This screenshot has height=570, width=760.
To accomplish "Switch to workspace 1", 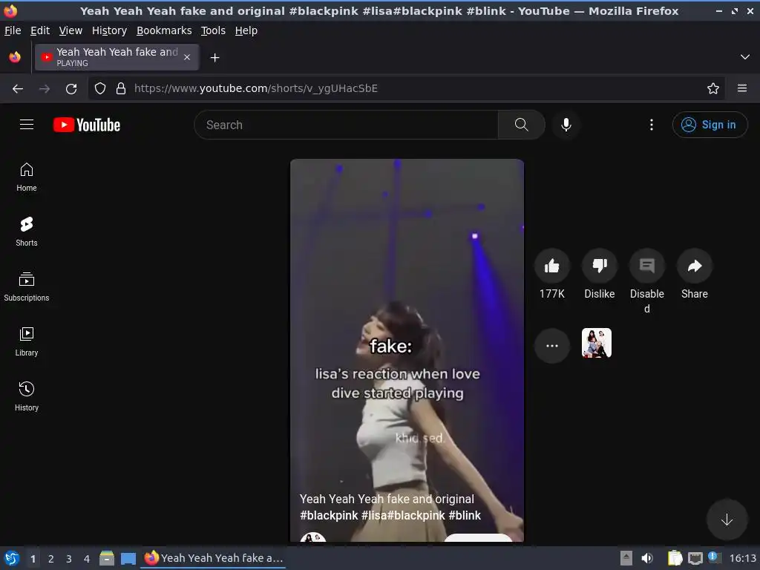I will (33, 559).
